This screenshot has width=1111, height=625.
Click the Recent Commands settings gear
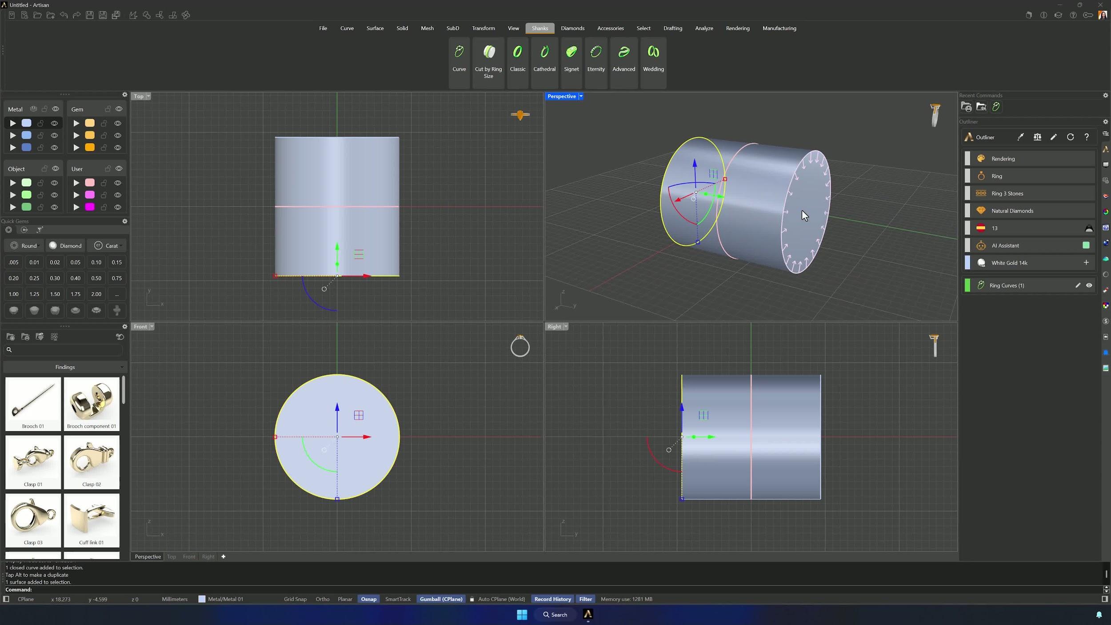[x=1105, y=95]
